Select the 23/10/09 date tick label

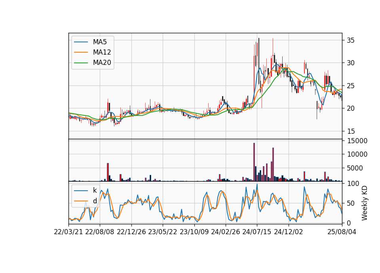(x=194, y=232)
